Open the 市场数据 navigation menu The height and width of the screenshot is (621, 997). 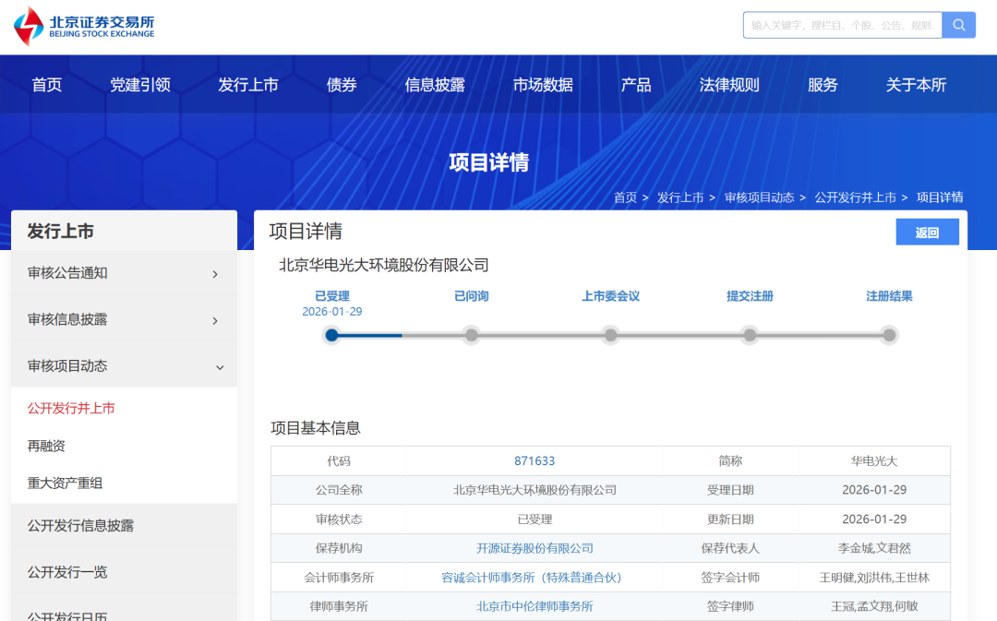pyautogui.click(x=543, y=85)
